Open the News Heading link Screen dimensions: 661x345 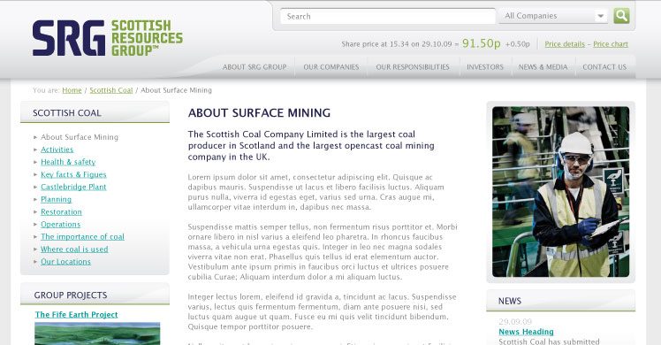tap(526, 332)
